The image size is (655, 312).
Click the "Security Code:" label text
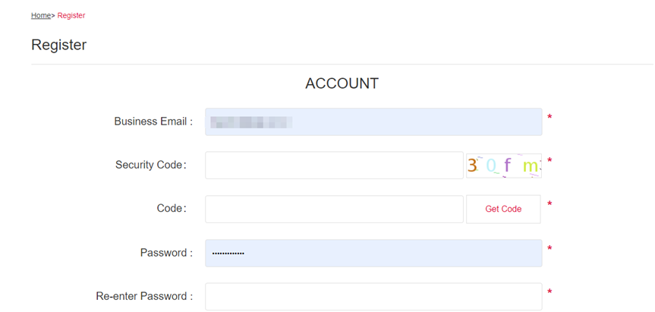coord(150,165)
